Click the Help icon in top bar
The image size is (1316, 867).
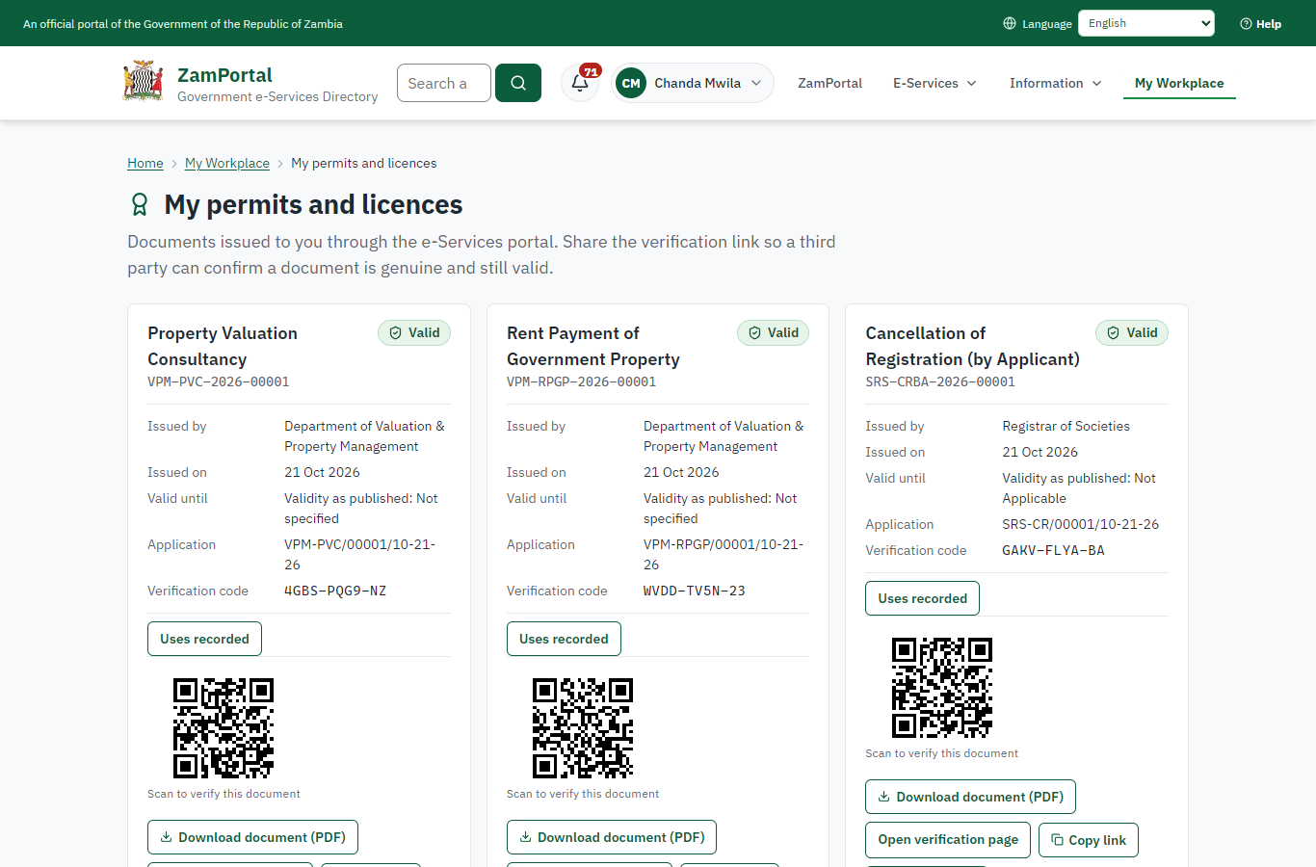click(1246, 24)
